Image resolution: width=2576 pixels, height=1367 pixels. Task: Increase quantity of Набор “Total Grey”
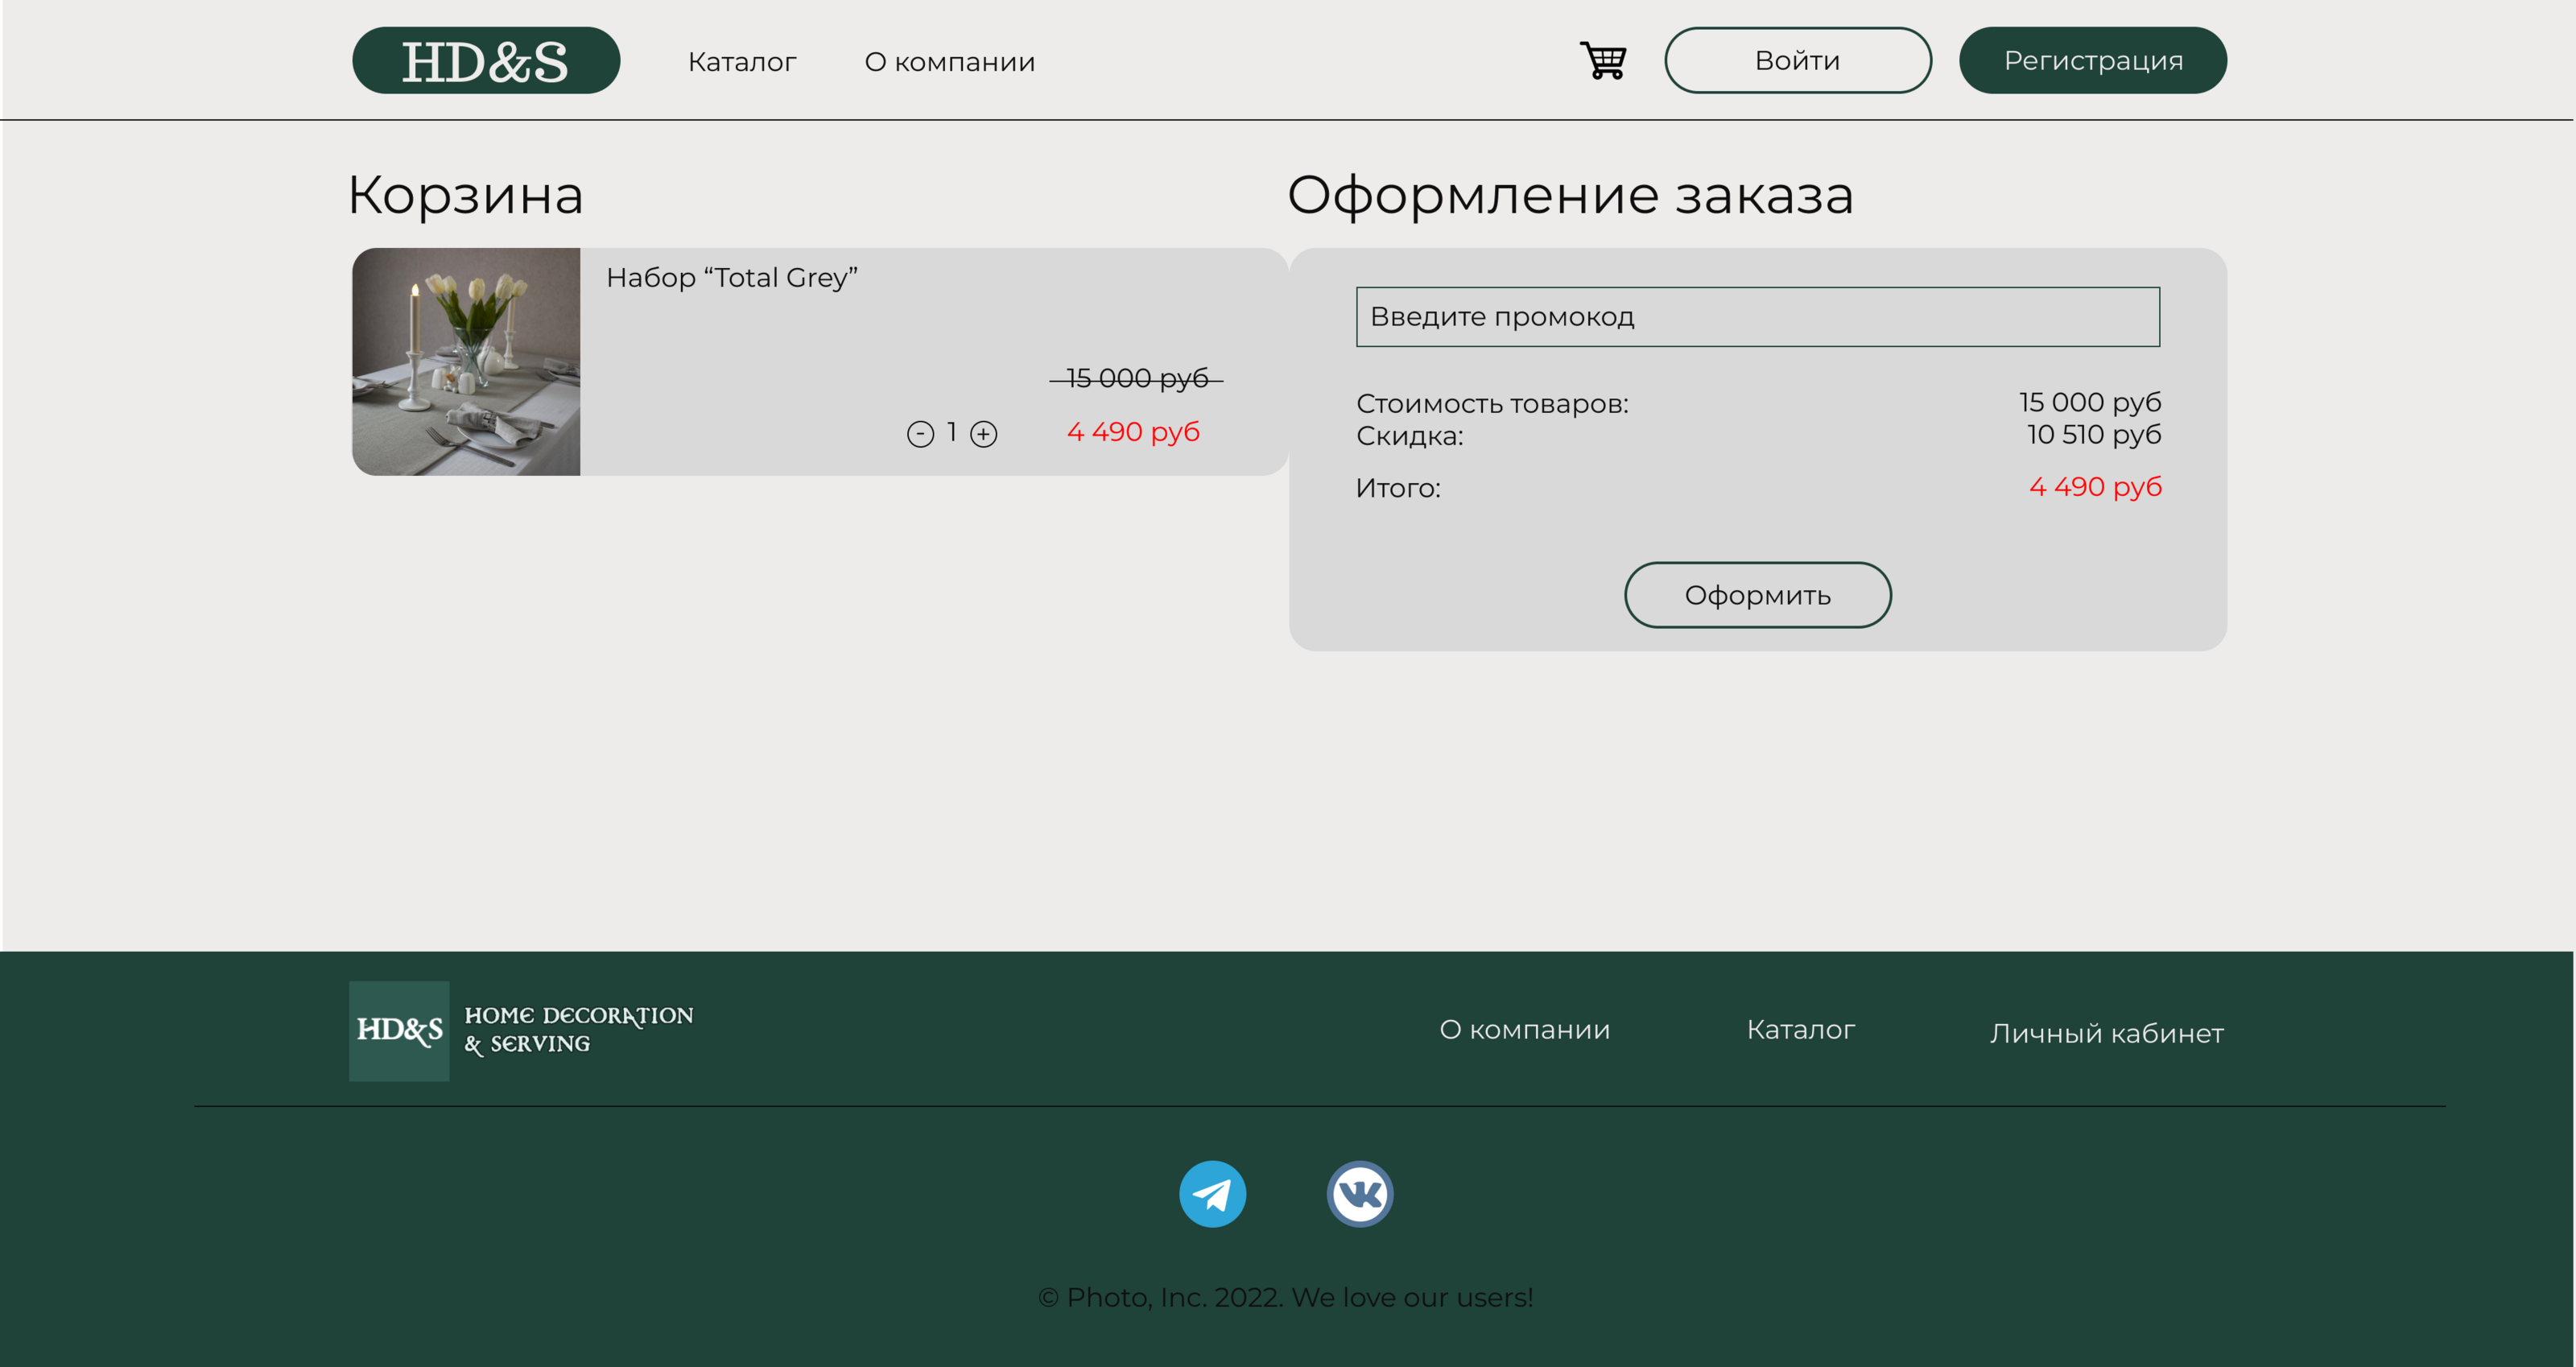tap(984, 433)
